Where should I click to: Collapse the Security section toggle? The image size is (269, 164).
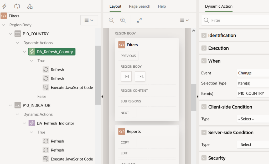pos(204,158)
